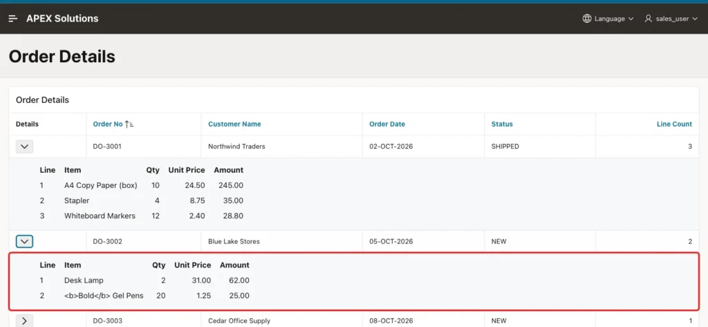Click the Order Details page heading
The height and width of the screenshot is (327, 708).
click(x=62, y=57)
